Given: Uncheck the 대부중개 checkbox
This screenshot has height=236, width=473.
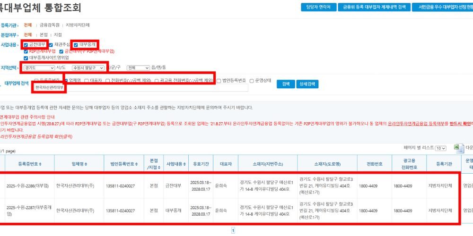Looking at the screenshot, I should (76, 45).
